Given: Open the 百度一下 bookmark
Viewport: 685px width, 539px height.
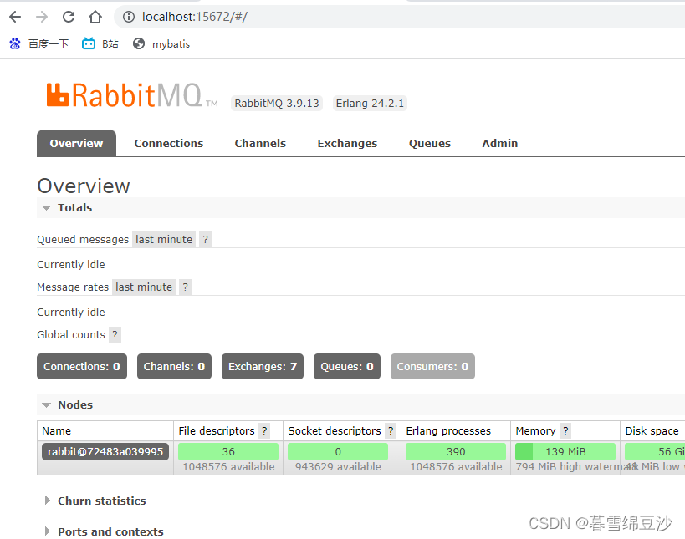Looking at the screenshot, I should click(x=38, y=43).
